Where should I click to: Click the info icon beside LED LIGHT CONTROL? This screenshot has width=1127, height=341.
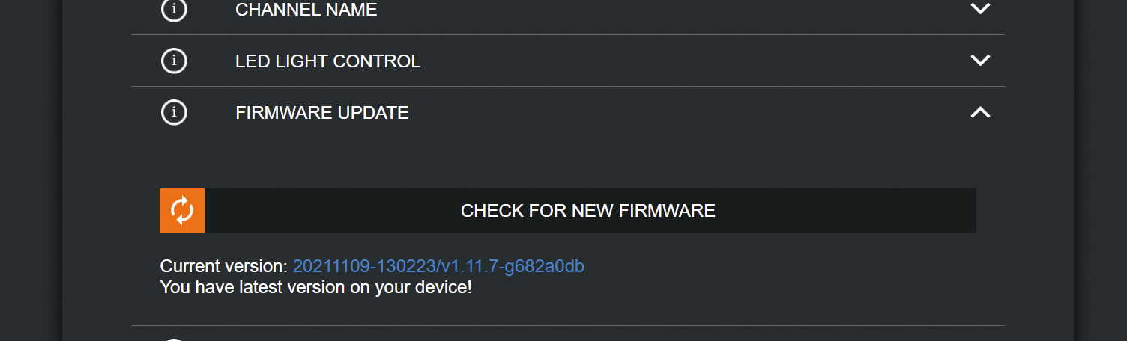(x=174, y=61)
